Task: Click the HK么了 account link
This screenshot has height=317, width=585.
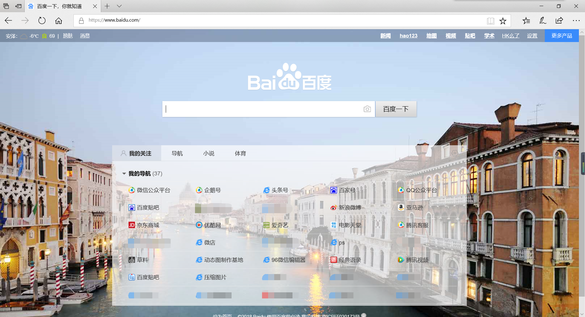Action: [x=511, y=36]
